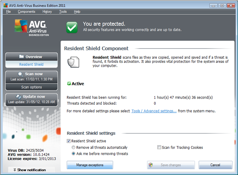238x175 pixels.
Task: Click the 'Virus DB: 2425/5034' text
Action: 26,150
